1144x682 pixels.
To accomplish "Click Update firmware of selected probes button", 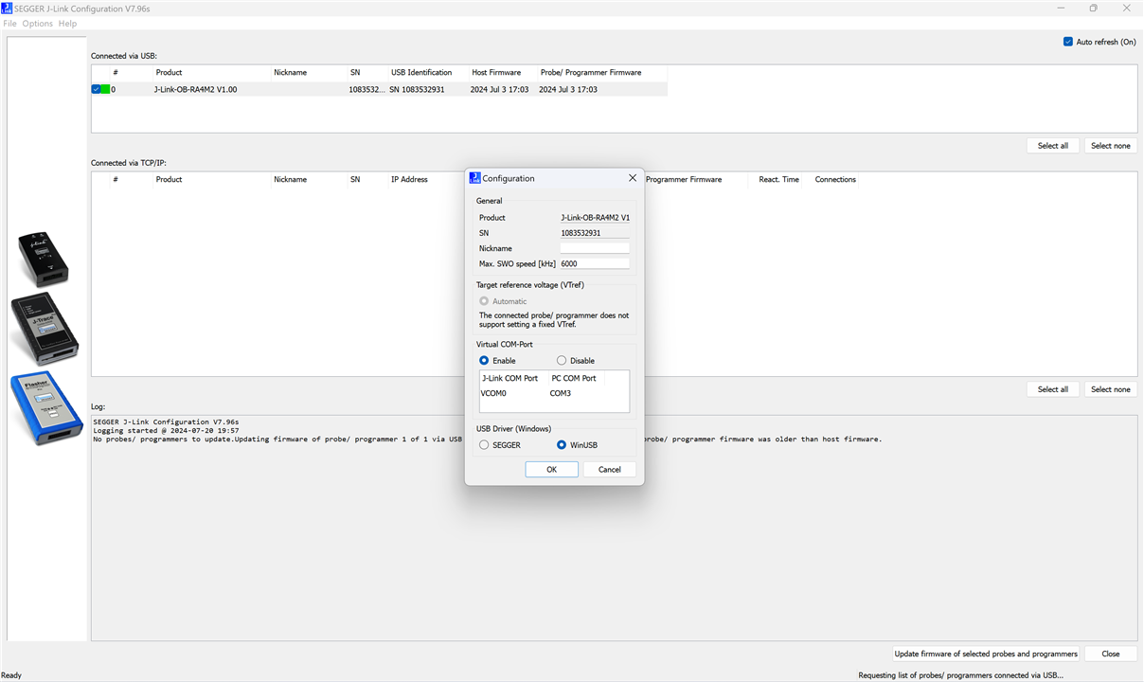I will pyautogui.click(x=986, y=654).
